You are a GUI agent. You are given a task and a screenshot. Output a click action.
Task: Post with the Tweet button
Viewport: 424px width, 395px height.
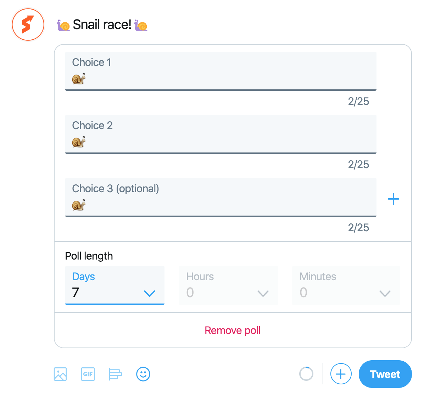(385, 374)
